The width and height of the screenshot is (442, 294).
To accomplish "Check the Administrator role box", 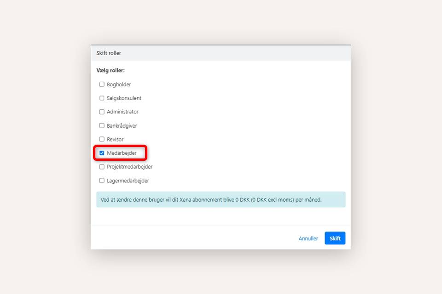I will (102, 112).
